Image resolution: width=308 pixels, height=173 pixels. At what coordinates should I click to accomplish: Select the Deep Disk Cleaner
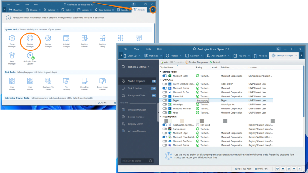[x=84, y=82]
